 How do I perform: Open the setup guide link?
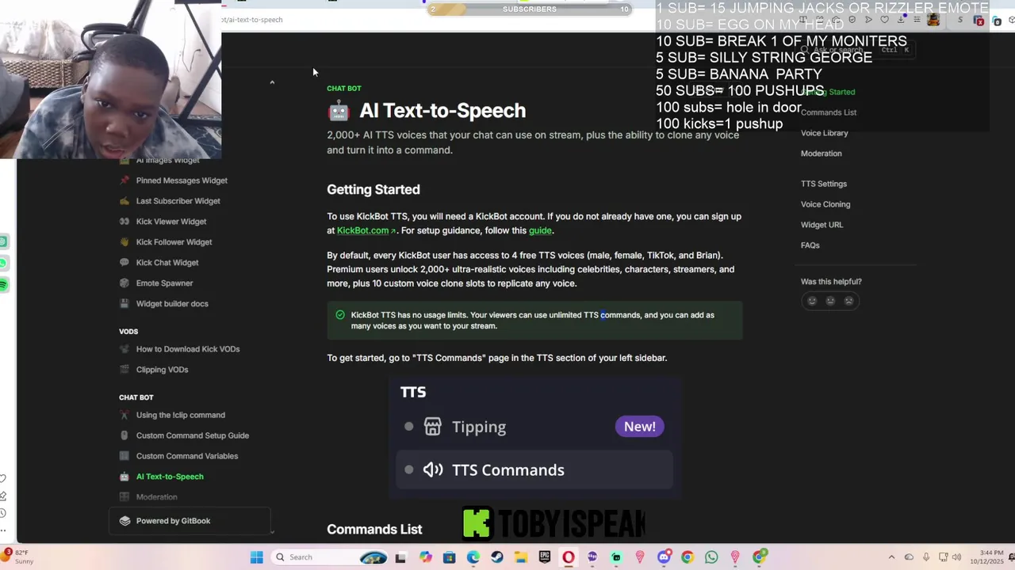(540, 230)
